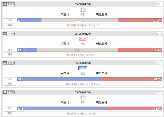Select 국내 label in match 51
Screen dimensions: 164x117
point(10,20)
